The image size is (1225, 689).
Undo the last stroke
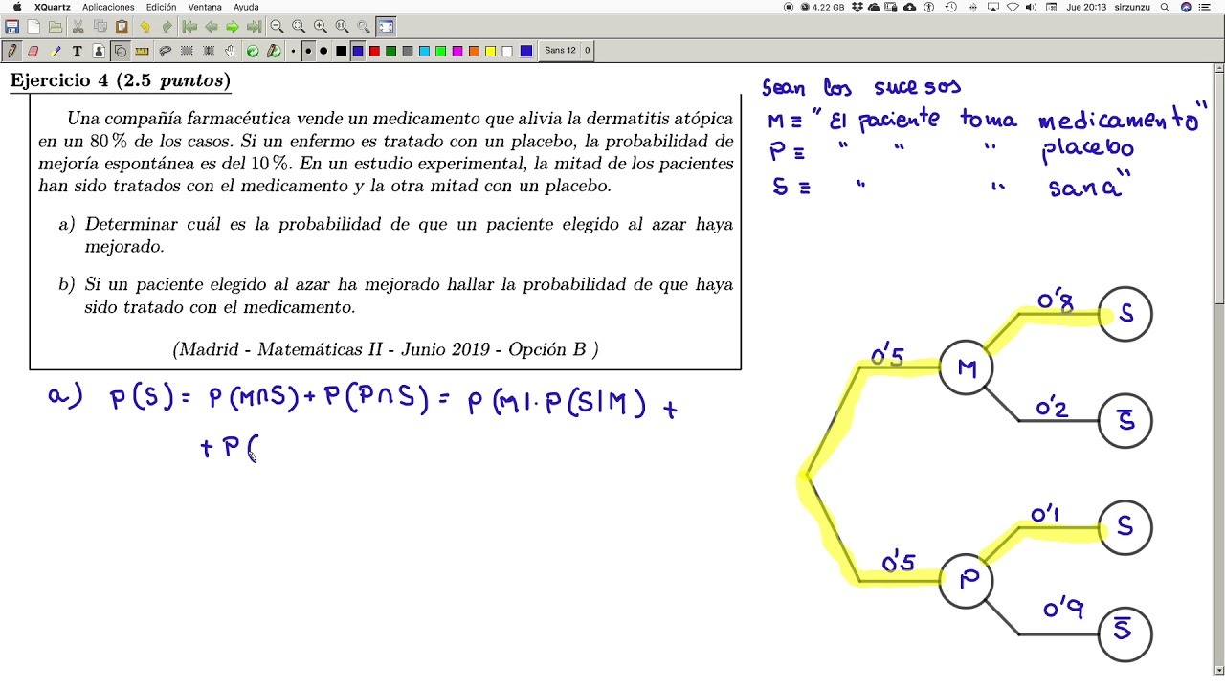tap(145, 27)
